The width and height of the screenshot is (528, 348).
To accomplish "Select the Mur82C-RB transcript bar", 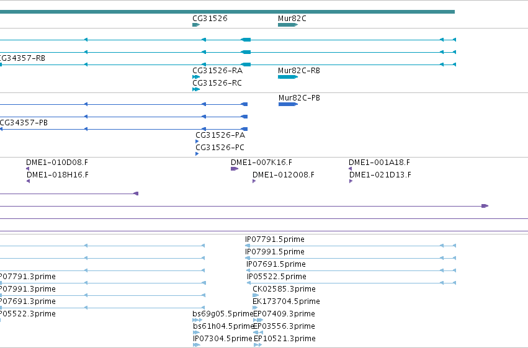I will click(x=288, y=77).
